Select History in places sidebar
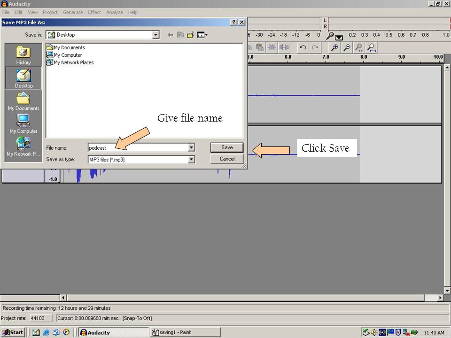Image resolution: width=451 pixels, height=338 pixels. pyautogui.click(x=23, y=55)
